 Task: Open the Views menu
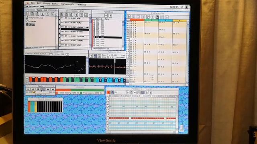pos(47,4)
